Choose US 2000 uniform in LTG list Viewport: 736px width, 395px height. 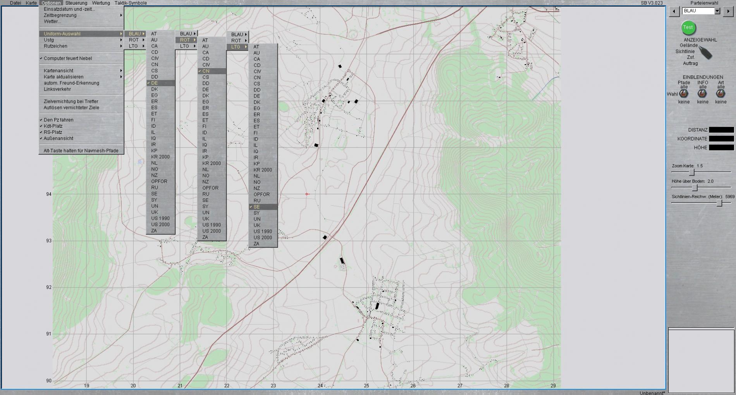click(x=263, y=238)
